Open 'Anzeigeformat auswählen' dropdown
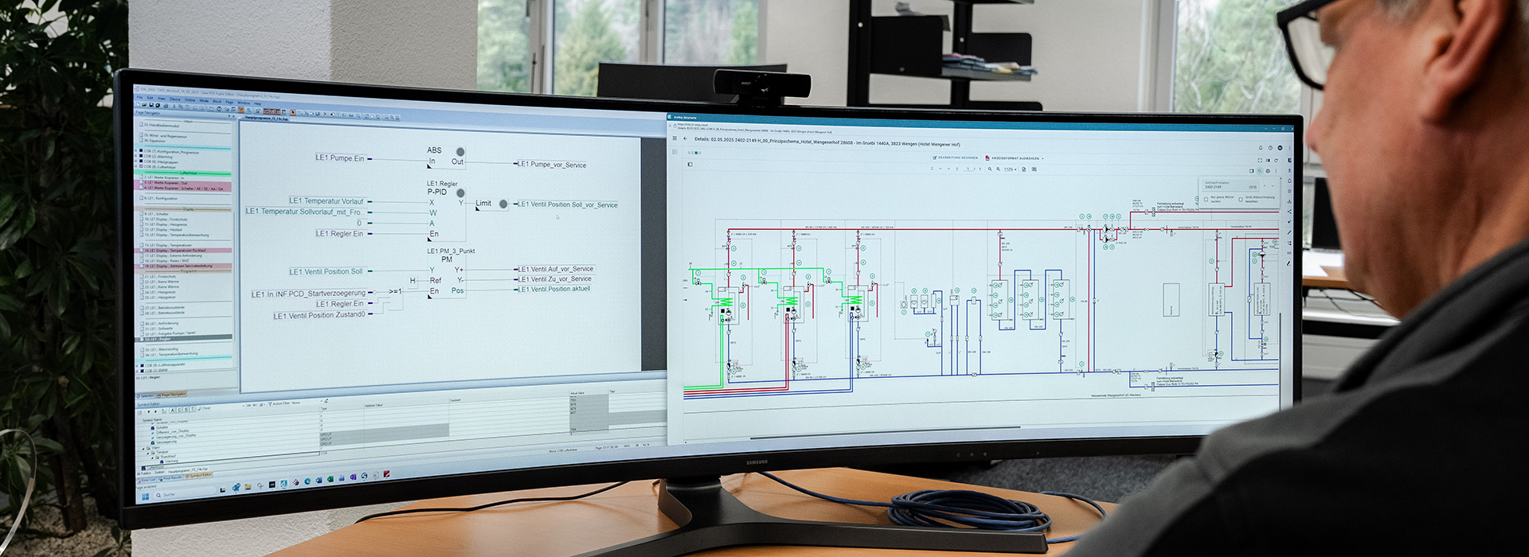The height and width of the screenshot is (557, 1529). point(1015,158)
